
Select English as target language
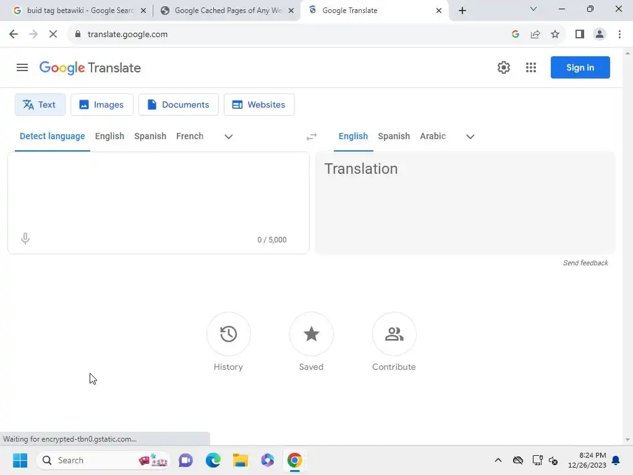point(353,136)
